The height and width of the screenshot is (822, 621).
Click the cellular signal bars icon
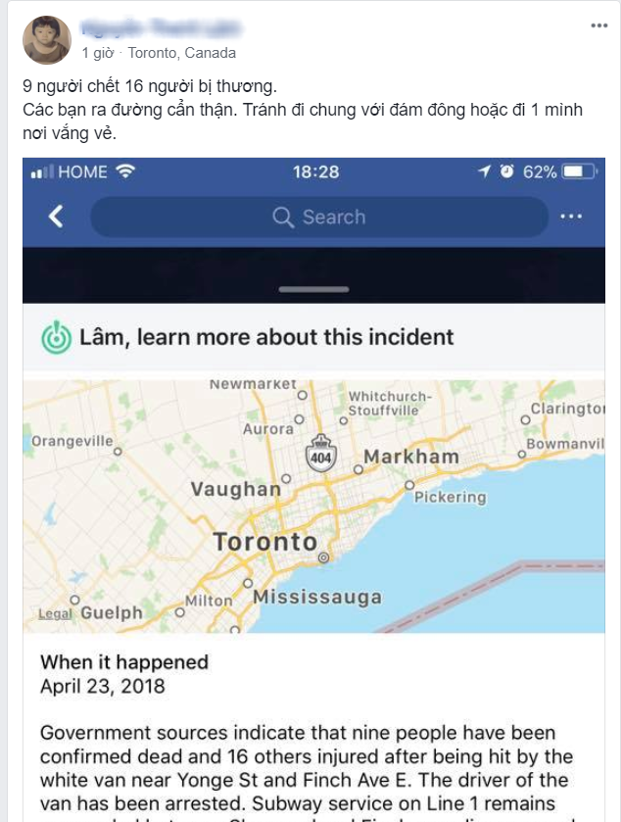click(x=40, y=172)
